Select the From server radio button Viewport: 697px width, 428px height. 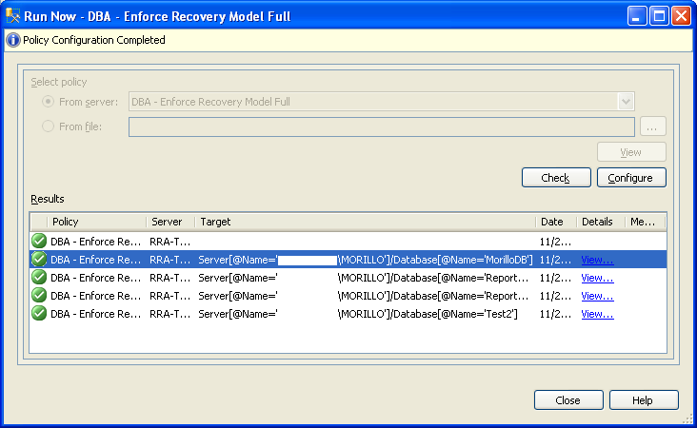[x=48, y=102]
